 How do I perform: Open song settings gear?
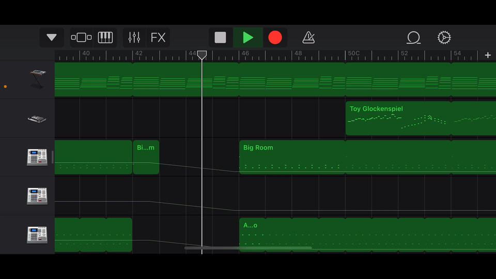(444, 37)
